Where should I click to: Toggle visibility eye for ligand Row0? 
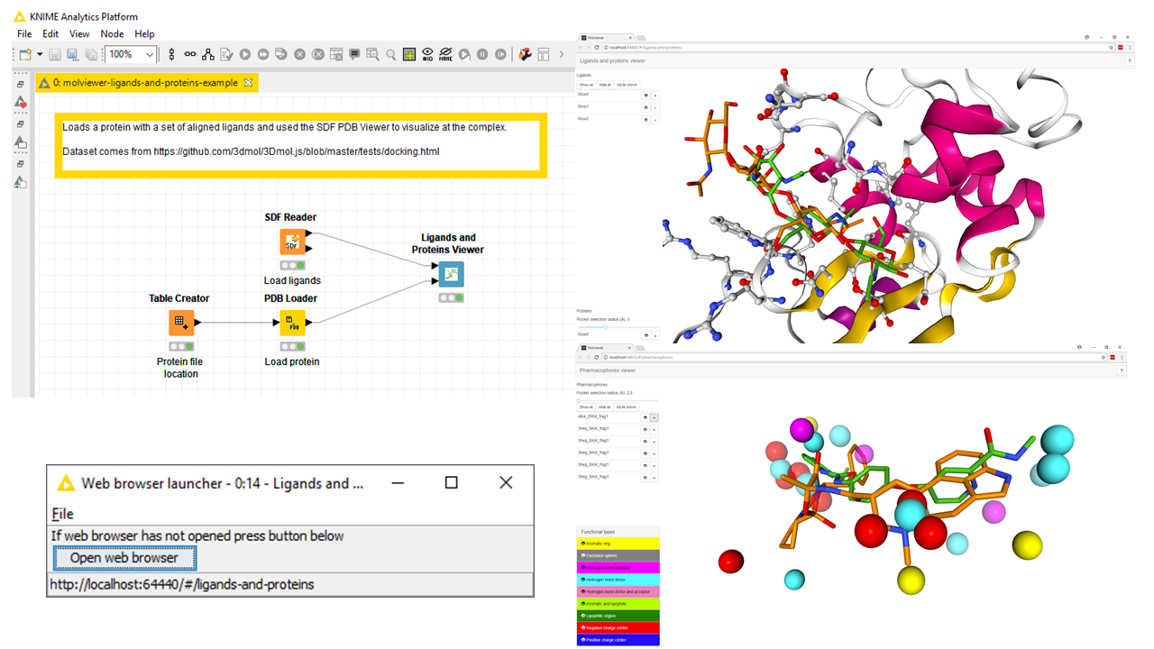click(x=646, y=95)
